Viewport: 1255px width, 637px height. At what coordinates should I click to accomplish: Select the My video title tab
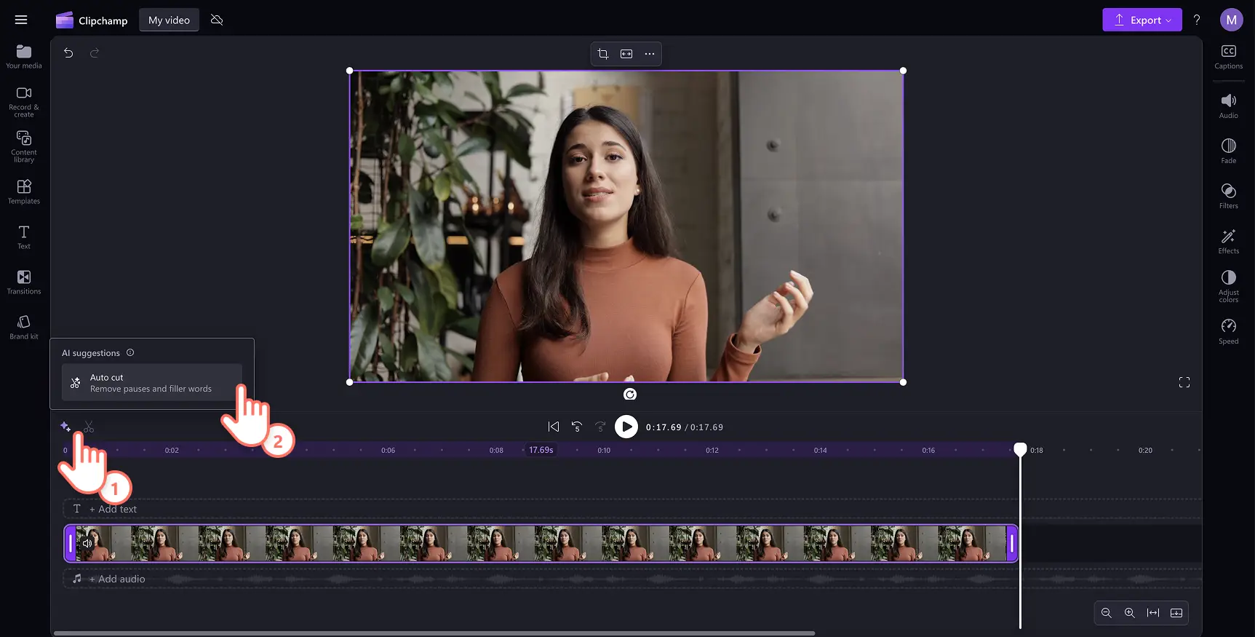coord(169,20)
